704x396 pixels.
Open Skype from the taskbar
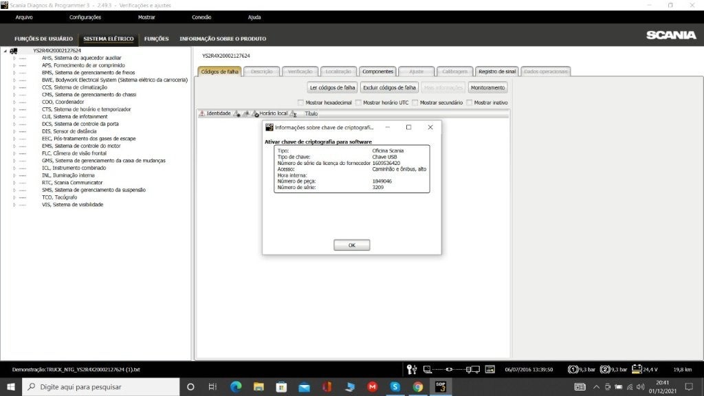click(x=395, y=386)
